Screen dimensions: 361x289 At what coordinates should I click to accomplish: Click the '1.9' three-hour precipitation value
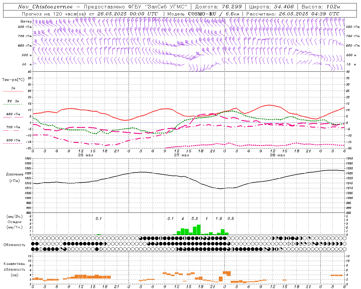[219, 218]
